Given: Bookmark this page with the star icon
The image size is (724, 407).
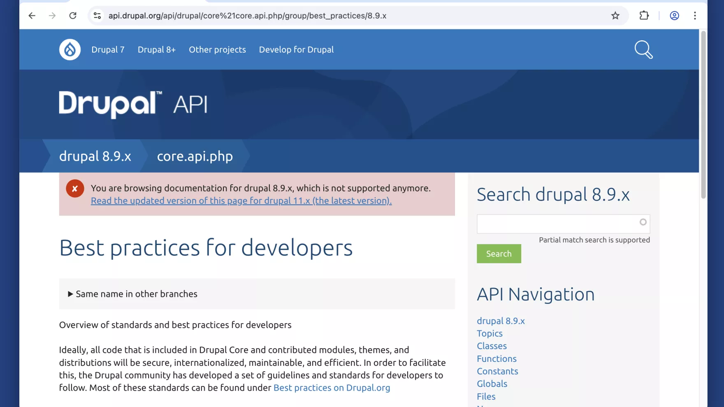Looking at the screenshot, I should click(x=615, y=16).
